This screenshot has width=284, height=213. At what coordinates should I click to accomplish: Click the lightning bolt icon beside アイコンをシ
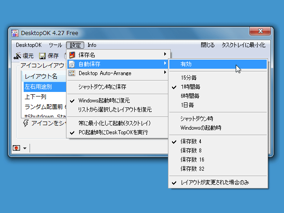pos(26,123)
